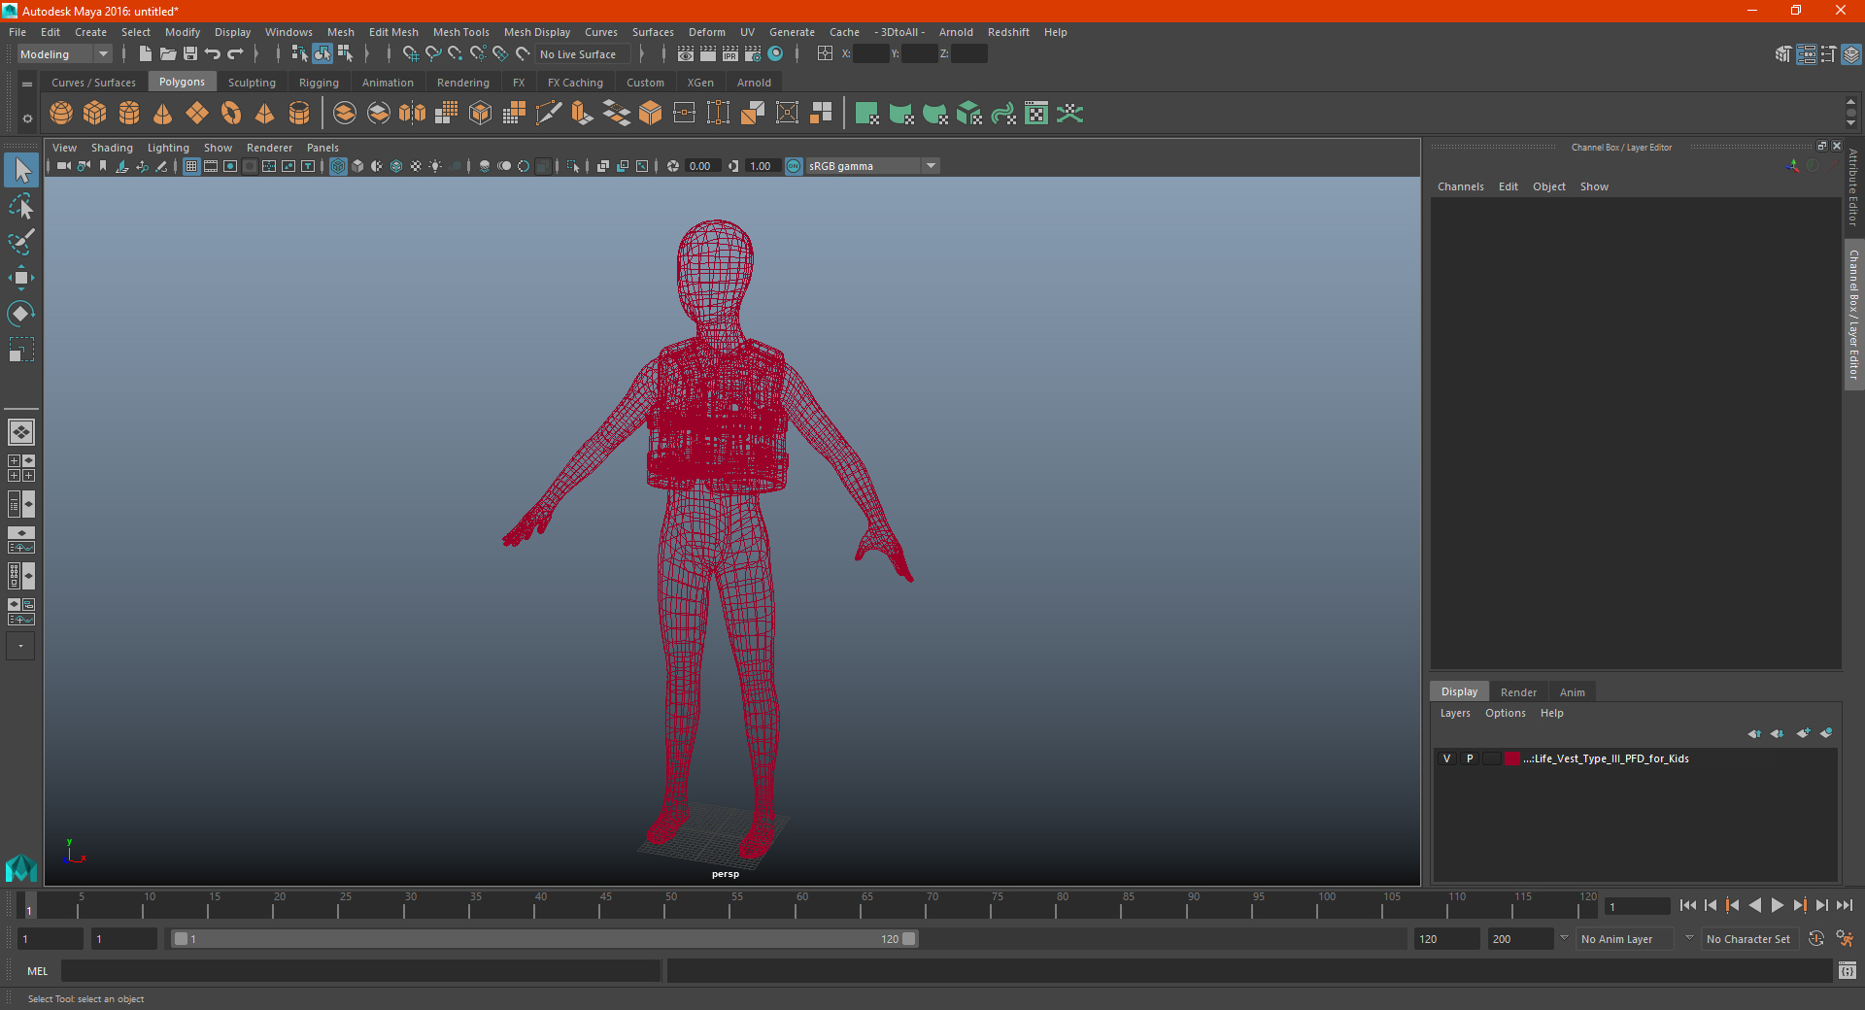The height and width of the screenshot is (1010, 1865).
Task: Open the shelf tab switcher menu
Action: click(27, 84)
